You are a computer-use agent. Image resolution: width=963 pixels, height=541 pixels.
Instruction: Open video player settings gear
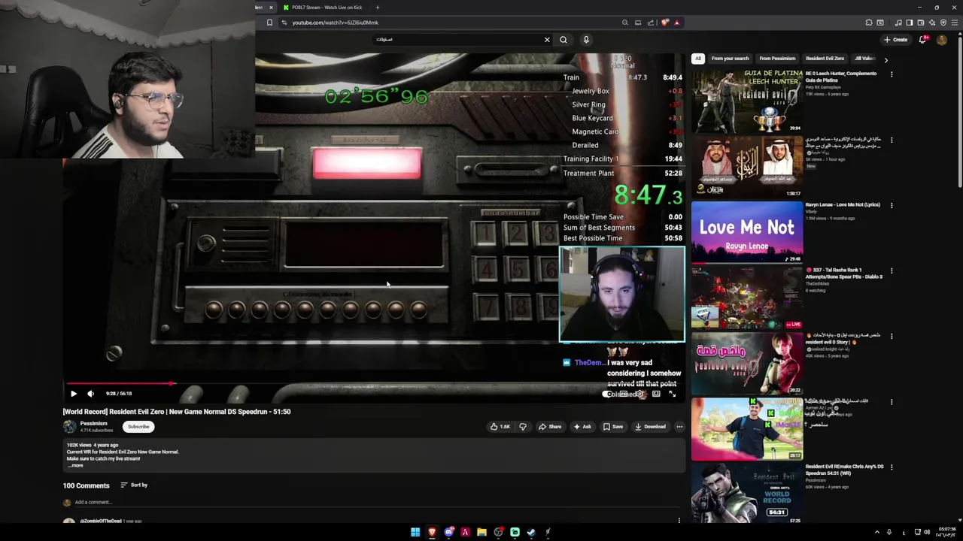click(x=640, y=394)
